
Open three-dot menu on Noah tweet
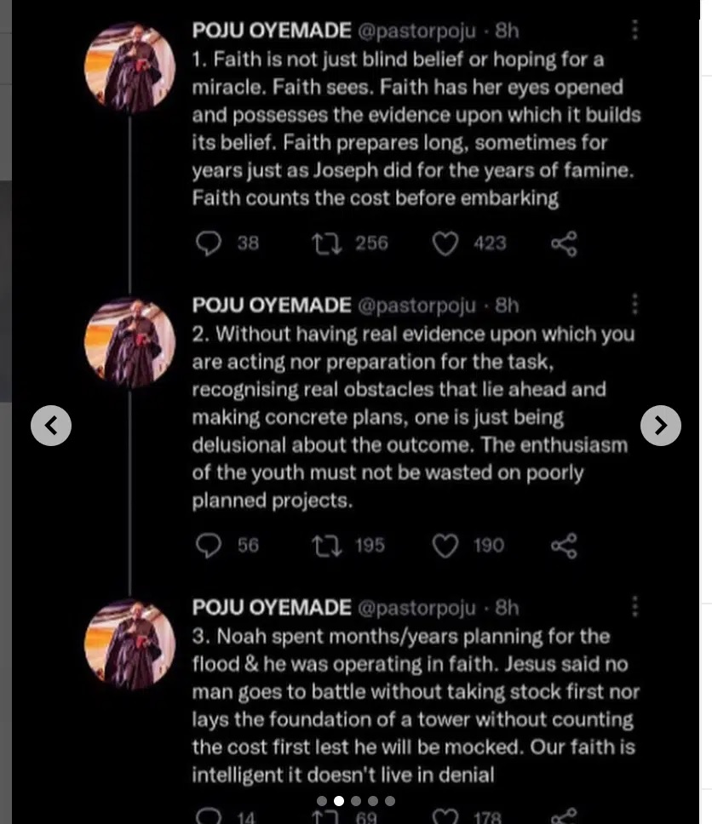pyautogui.click(x=634, y=607)
